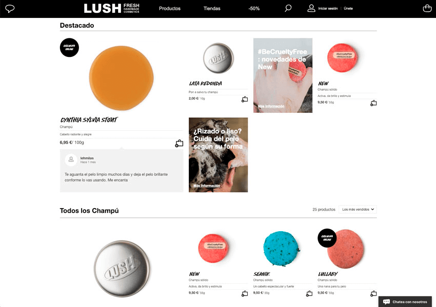Open the chat speech bubble icon

coord(10,9)
